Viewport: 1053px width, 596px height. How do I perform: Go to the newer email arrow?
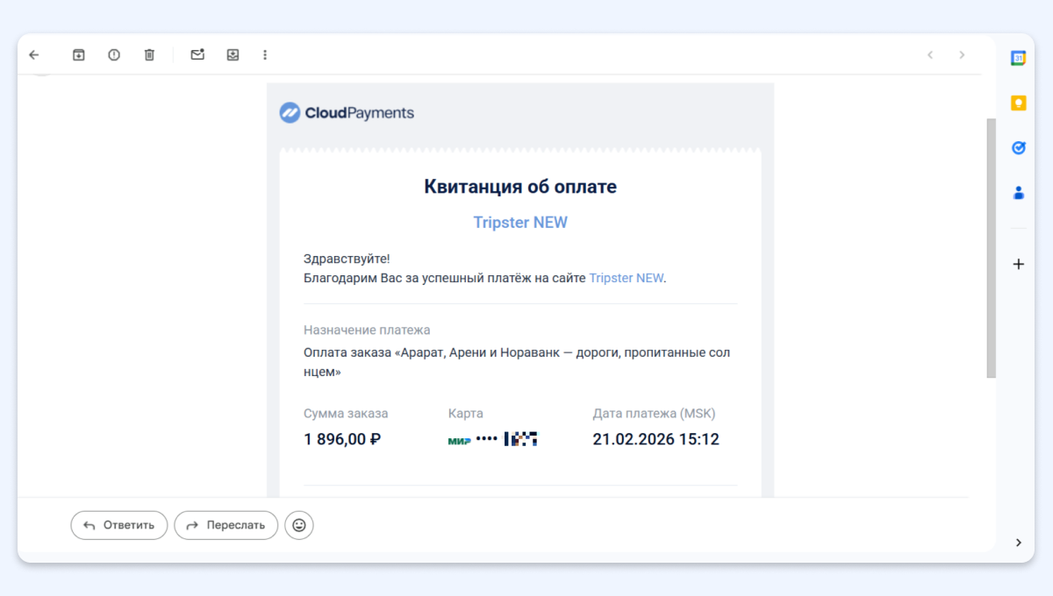click(x=930, y=54)
